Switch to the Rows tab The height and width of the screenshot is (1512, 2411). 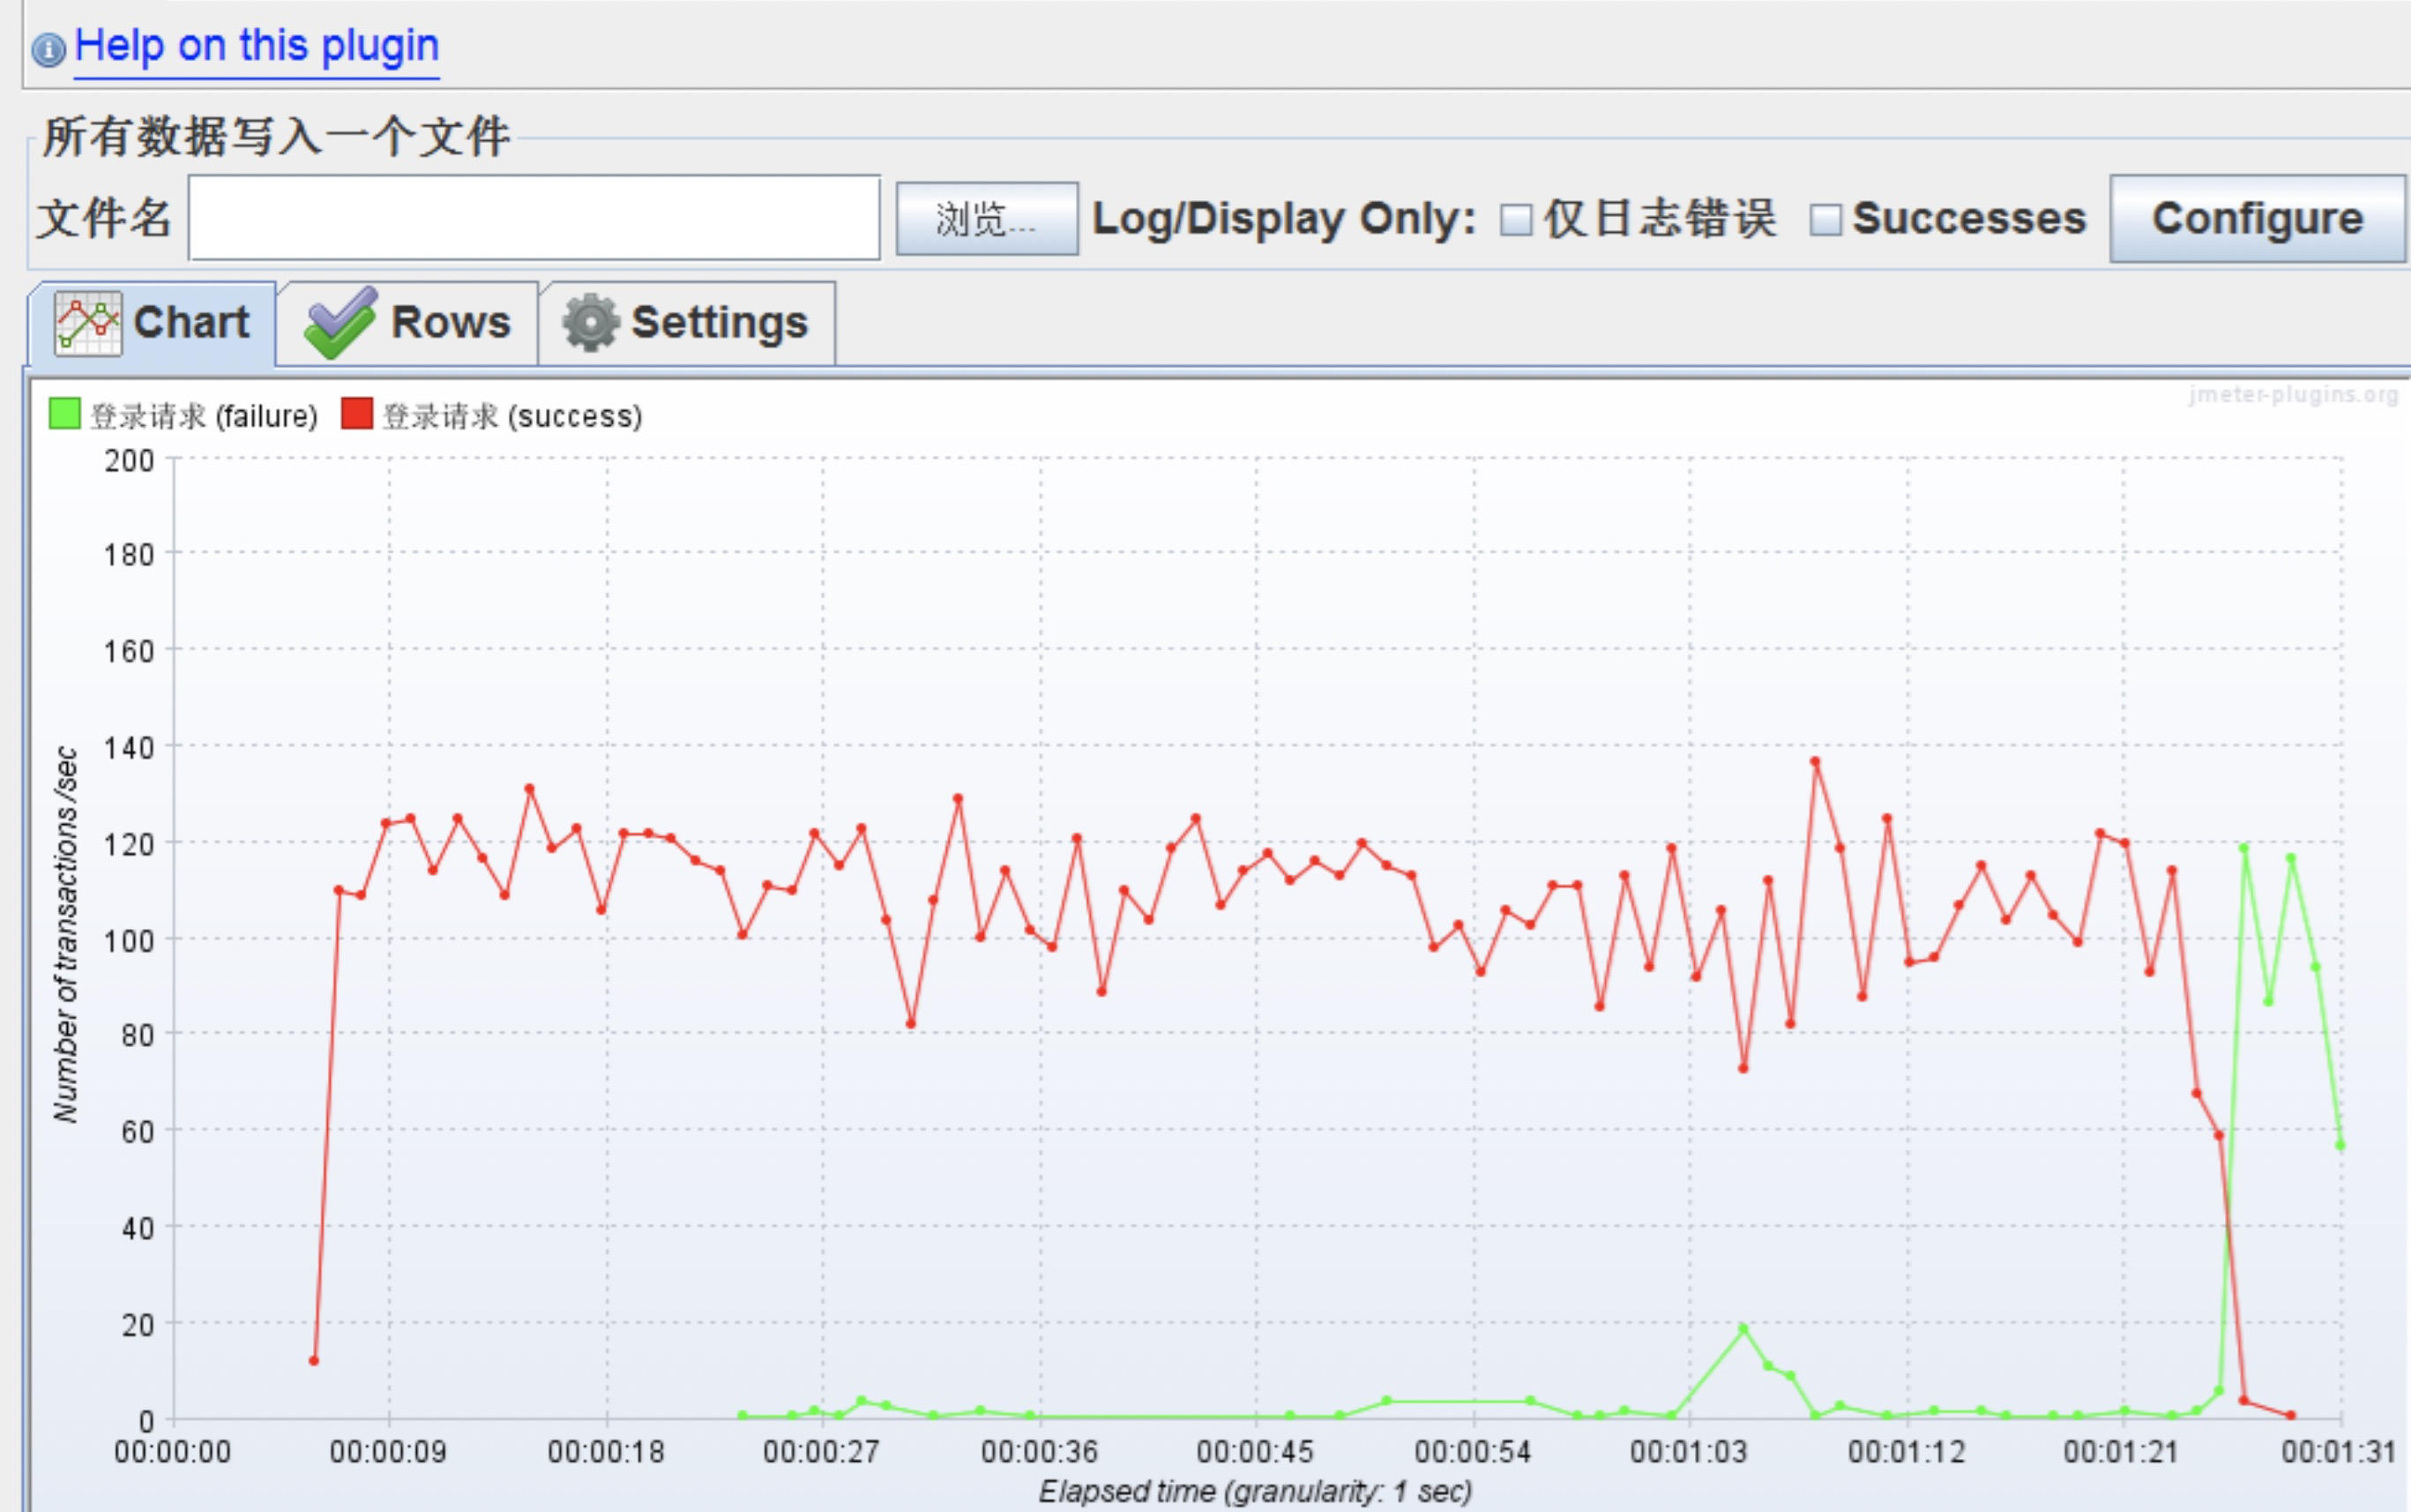pos(450,323)
